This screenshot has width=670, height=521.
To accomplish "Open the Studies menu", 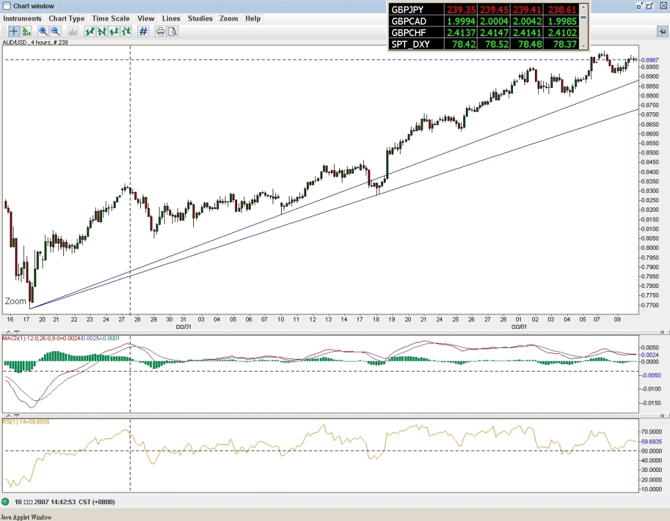I will pyautogui.click(x=200, y=18).
